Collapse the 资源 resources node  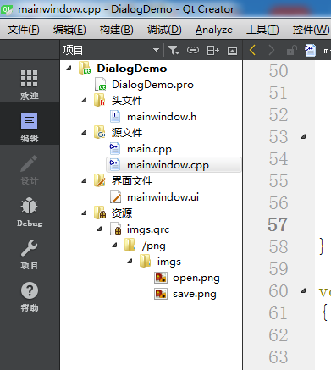(x=84, y=213)
